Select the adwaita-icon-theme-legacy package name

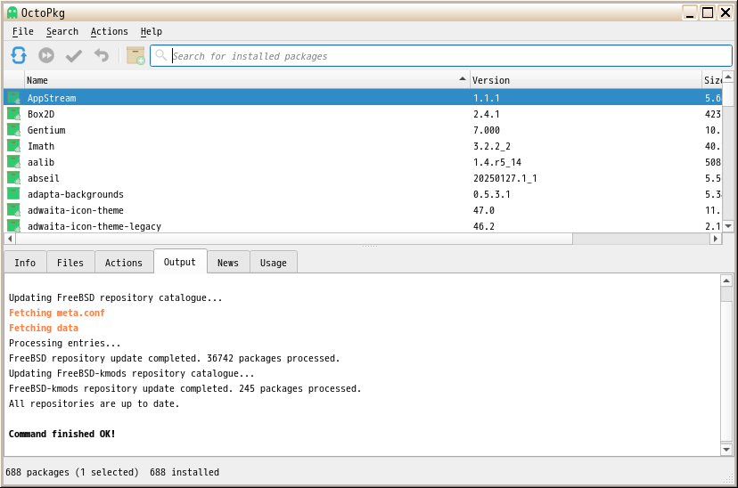pyautogui.click(x=94, y=225)
